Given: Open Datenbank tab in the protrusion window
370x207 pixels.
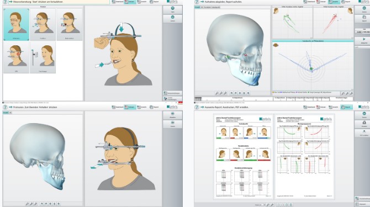Looking at the screenshot, I should (118, 107).
